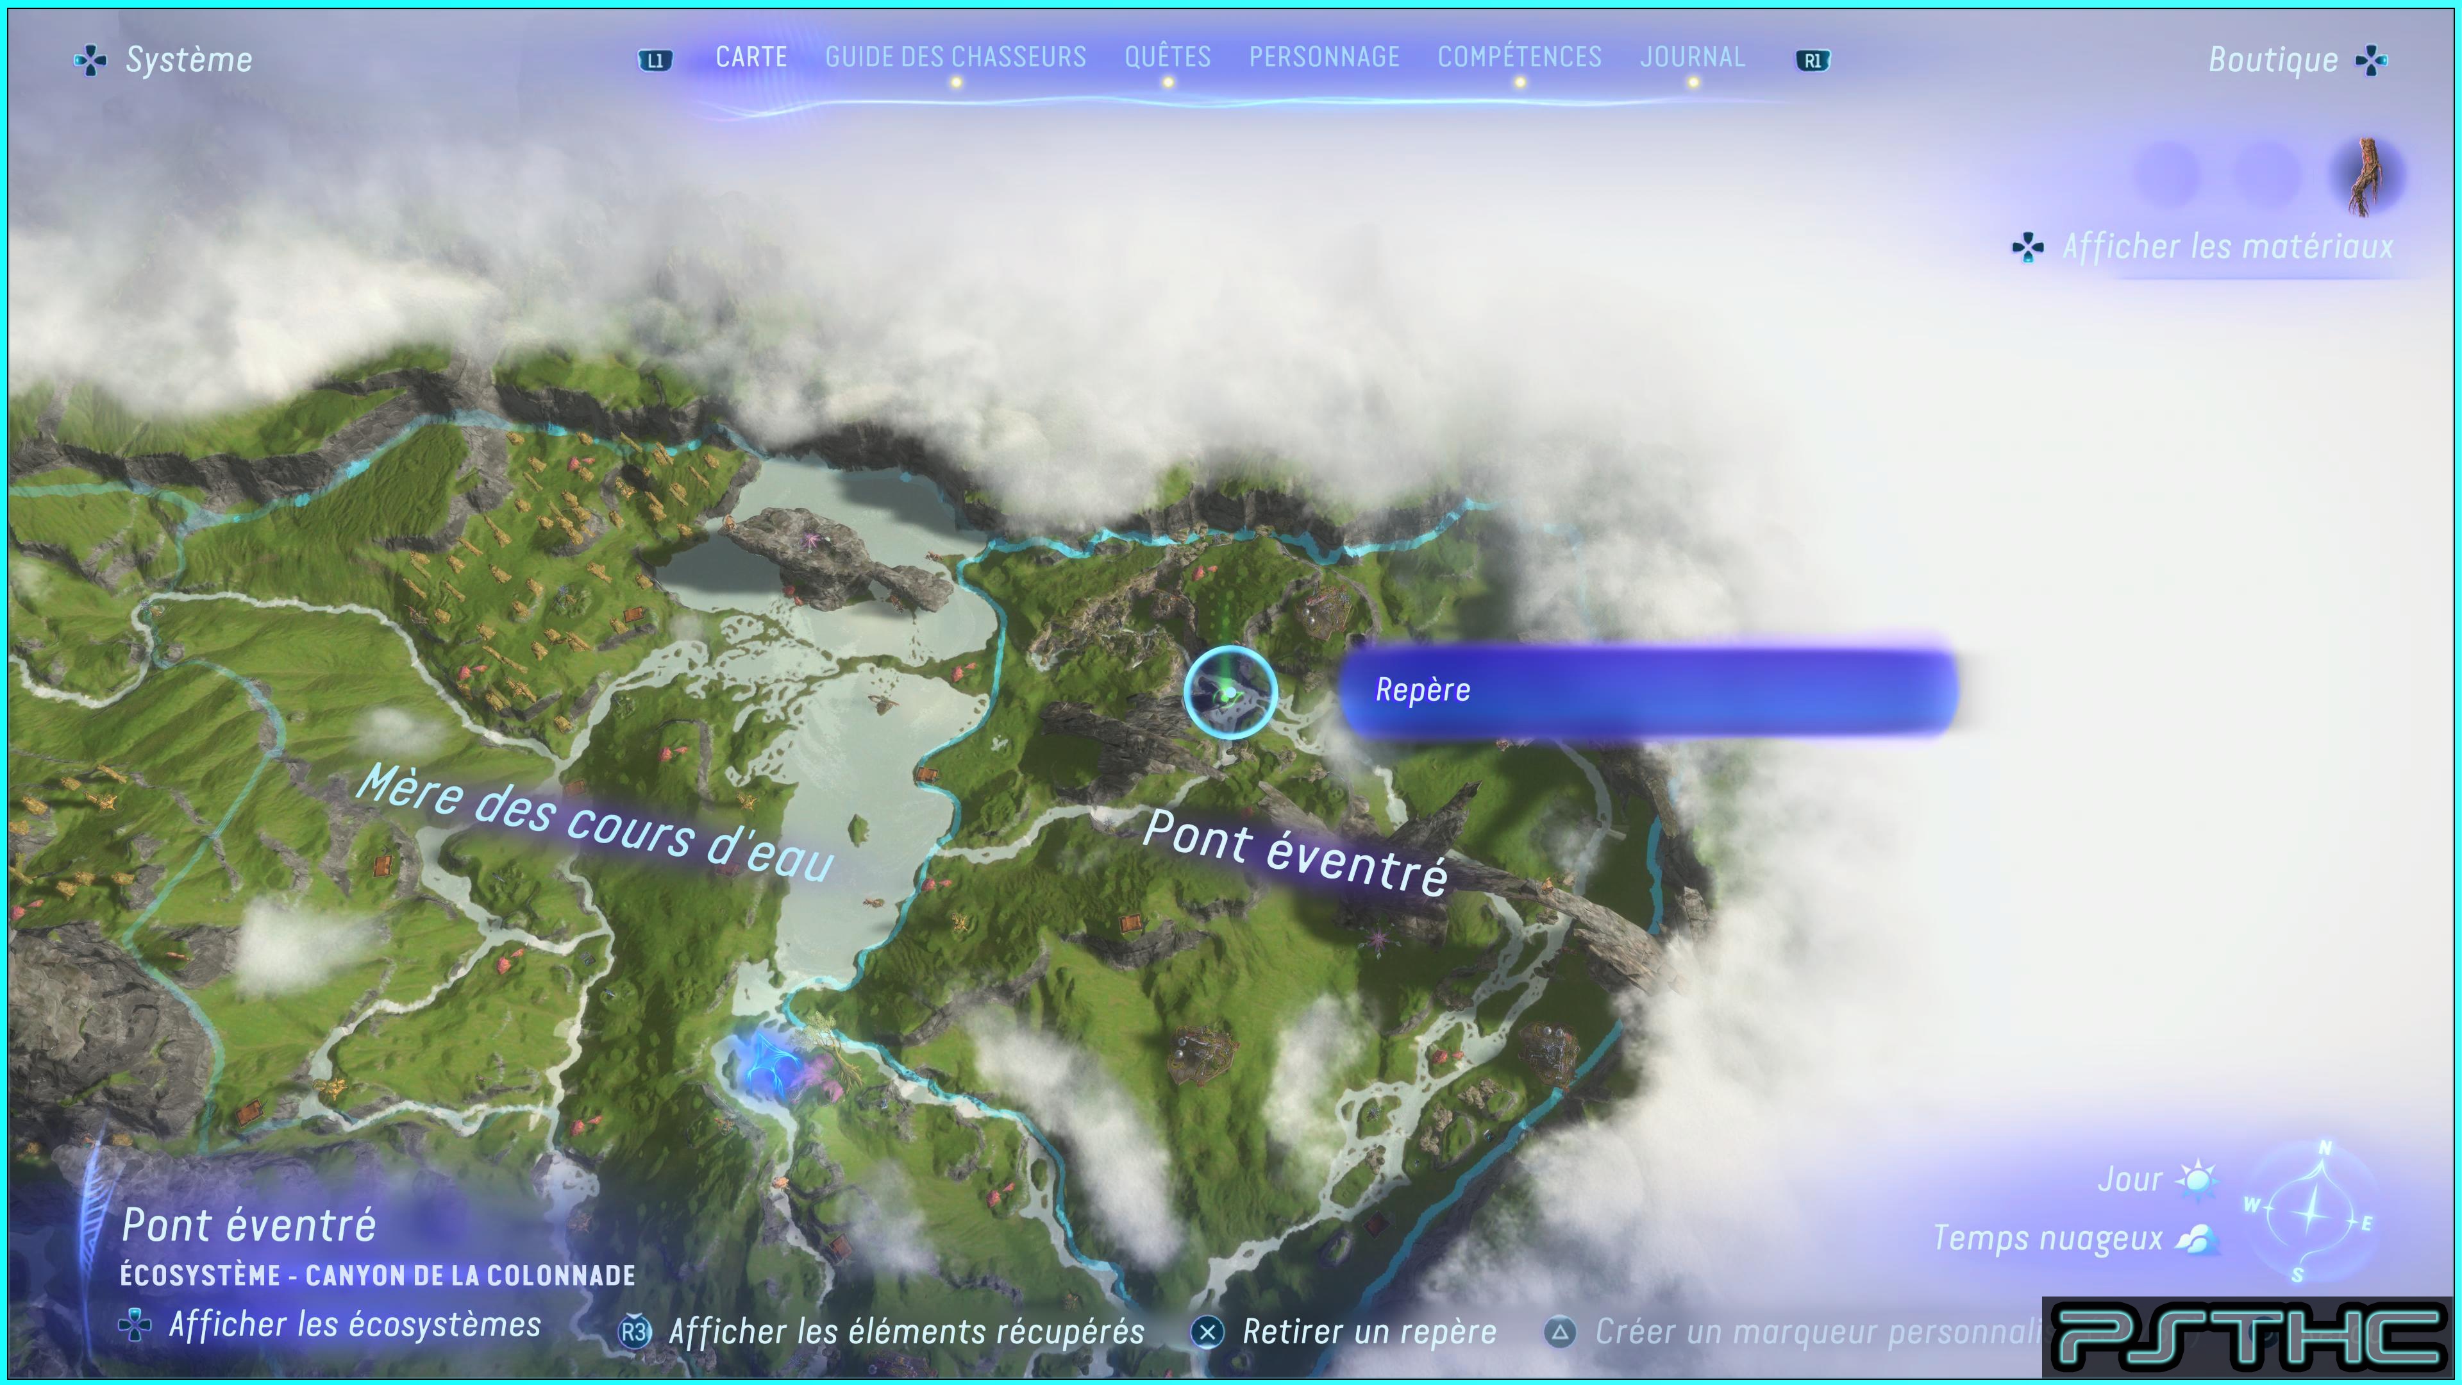Click ÉCOSYSTÈME - CANYON DE LA COLONNADE text

378,1276
